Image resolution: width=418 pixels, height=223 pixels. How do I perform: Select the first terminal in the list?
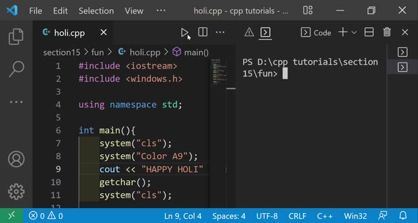point(403,52)
